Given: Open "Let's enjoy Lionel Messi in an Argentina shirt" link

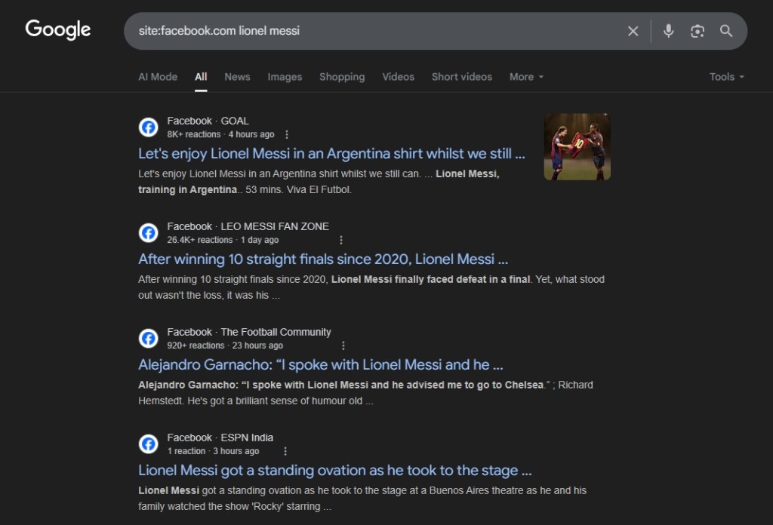Looking at the screenshot, I should tap(331, 154).
